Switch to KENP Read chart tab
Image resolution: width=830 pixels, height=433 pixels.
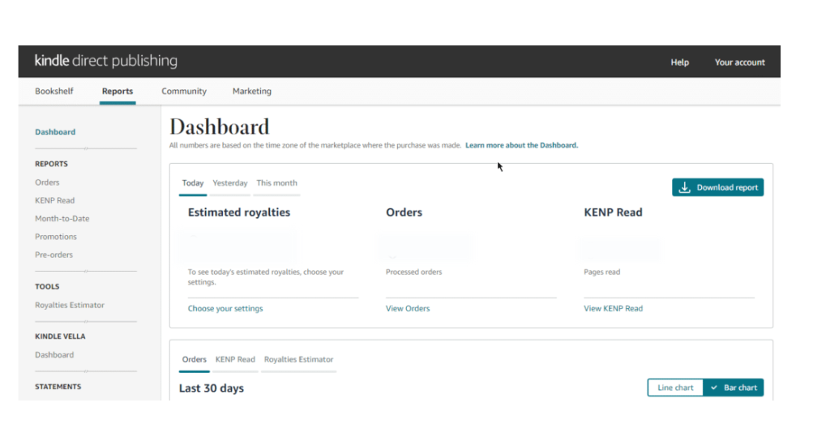pos(235,359)
